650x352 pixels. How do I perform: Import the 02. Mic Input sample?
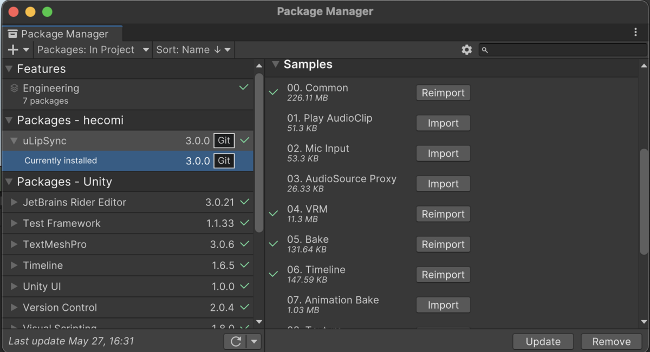(x=443, y=154)
